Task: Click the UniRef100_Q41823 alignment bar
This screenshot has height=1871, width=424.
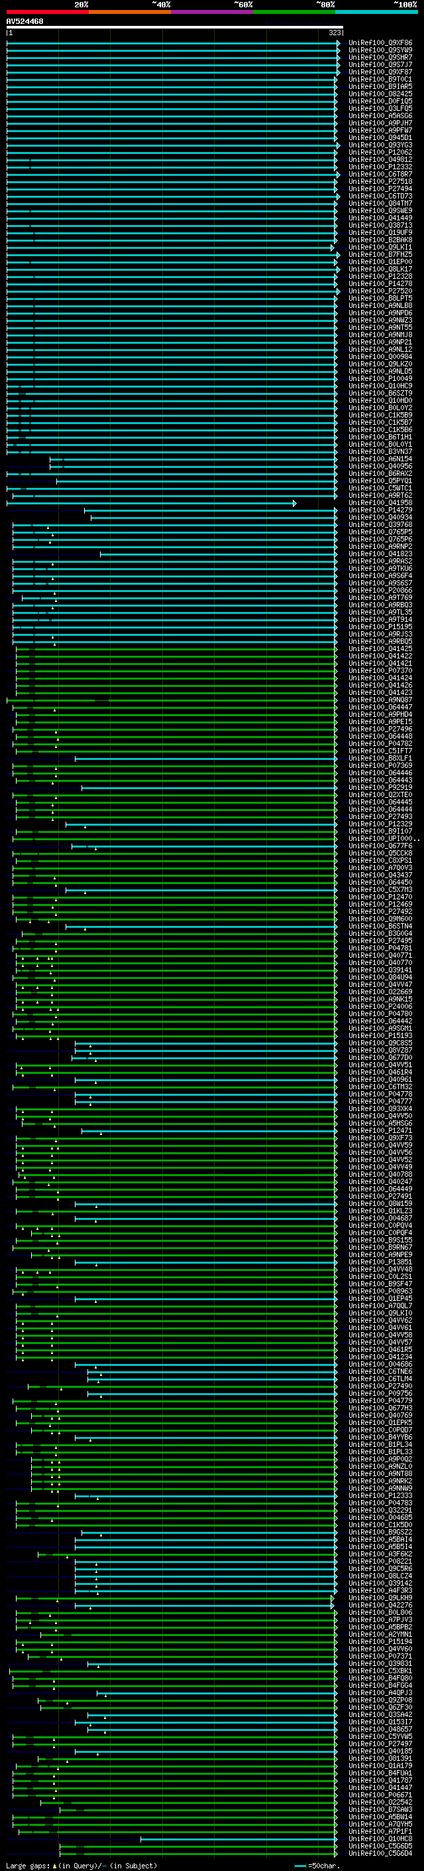Action: pyautogui.click(x=217, y=554)
